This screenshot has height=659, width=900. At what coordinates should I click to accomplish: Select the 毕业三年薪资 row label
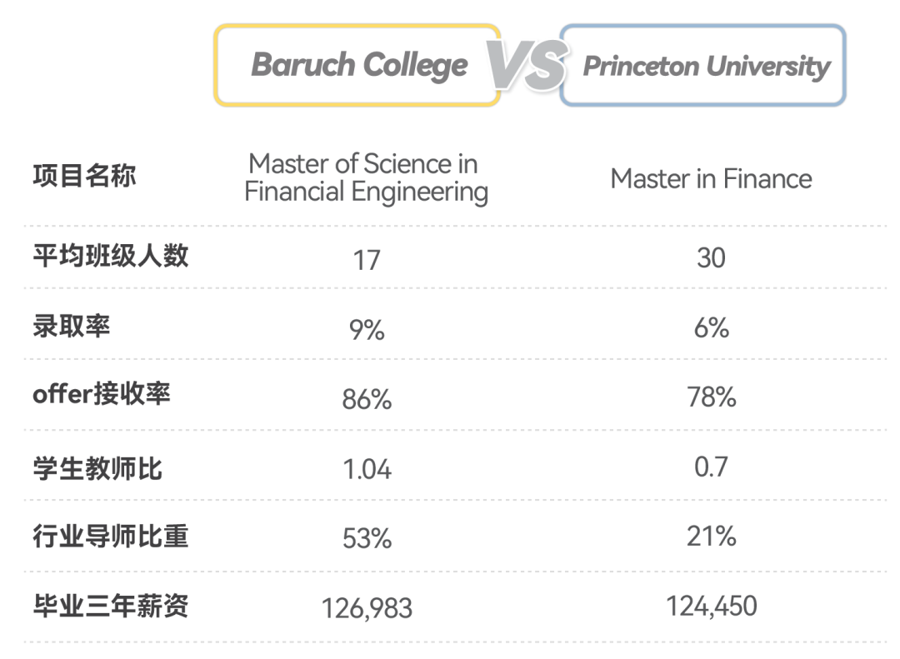coord(110,606)
